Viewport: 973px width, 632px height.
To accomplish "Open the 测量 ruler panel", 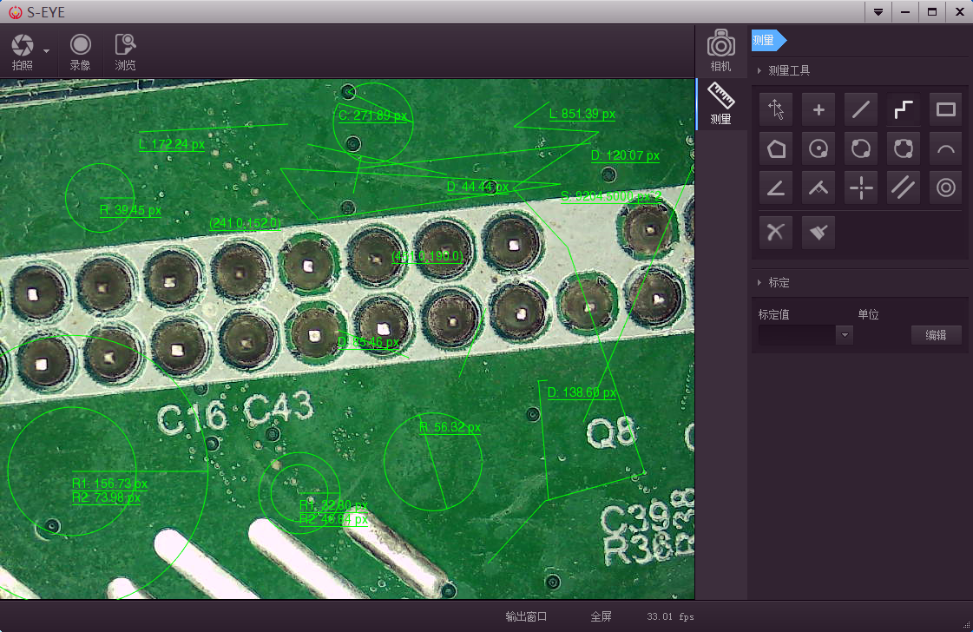I will click(720, 103).
